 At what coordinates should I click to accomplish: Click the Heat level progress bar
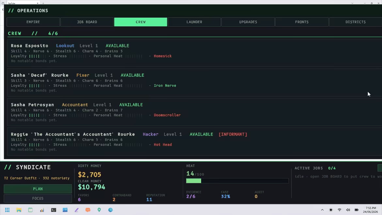pyautogui.click(x=237, y=181)
